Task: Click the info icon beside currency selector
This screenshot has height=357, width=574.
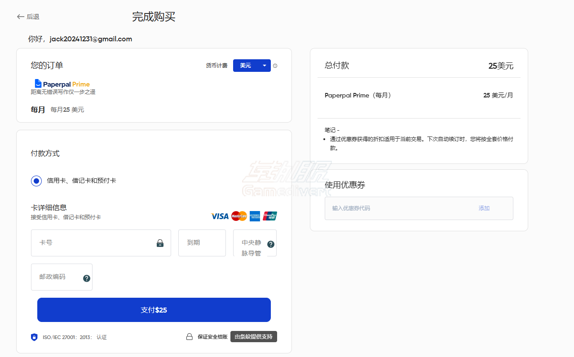Action: pos(275,66)
